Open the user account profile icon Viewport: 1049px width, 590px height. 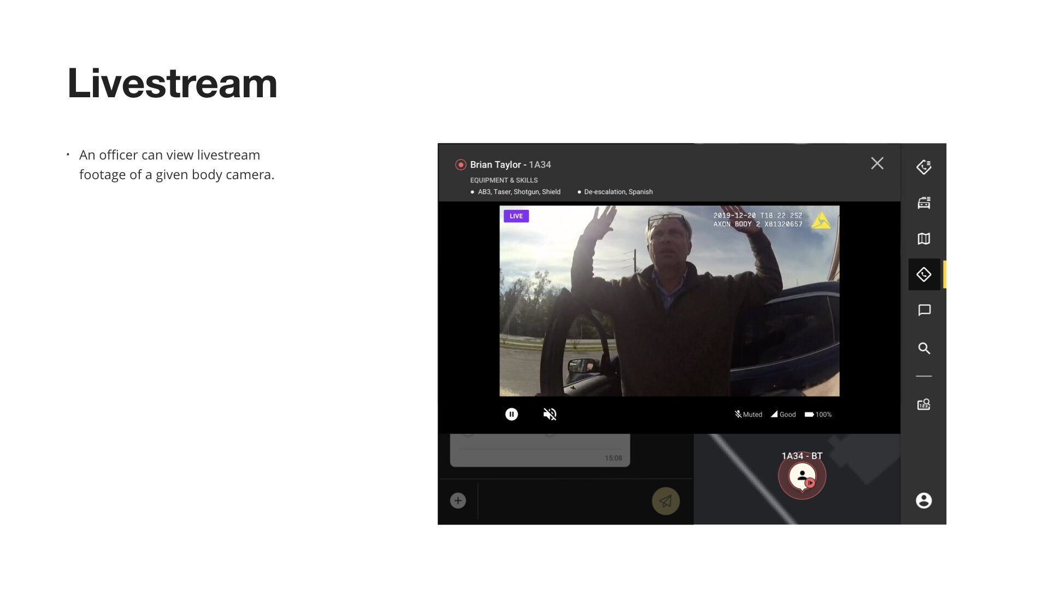pos(924,500)
